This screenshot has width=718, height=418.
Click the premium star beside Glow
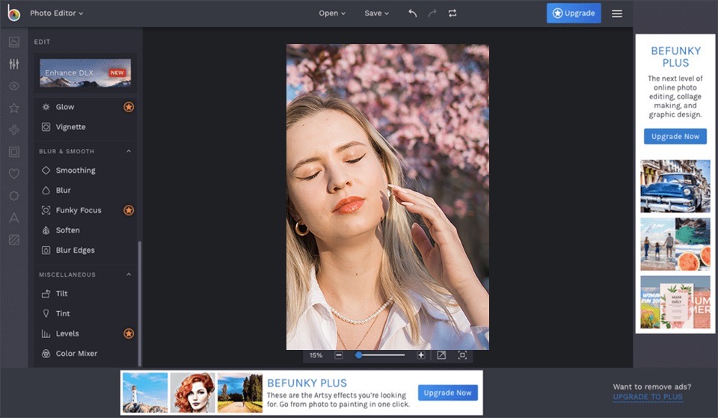point(129,107)
